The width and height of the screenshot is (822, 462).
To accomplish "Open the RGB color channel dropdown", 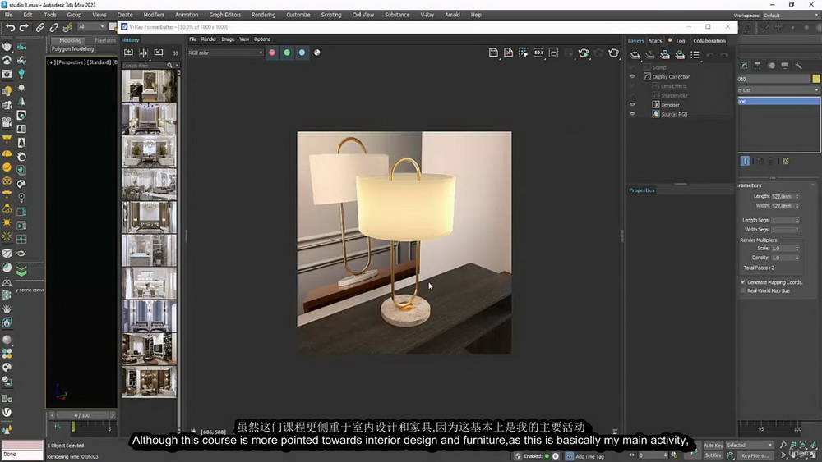I will 225,53.
